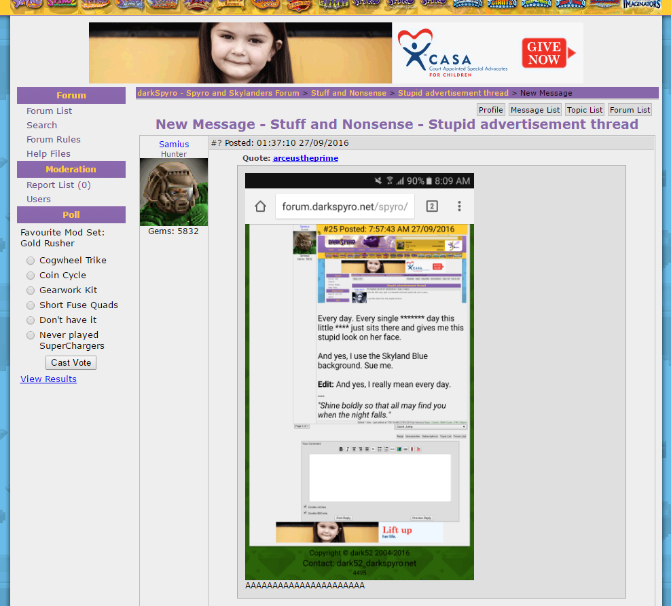This screenshot has width=671, height=606.
Task: Click the Samius username link
Action: coord(174,145)
